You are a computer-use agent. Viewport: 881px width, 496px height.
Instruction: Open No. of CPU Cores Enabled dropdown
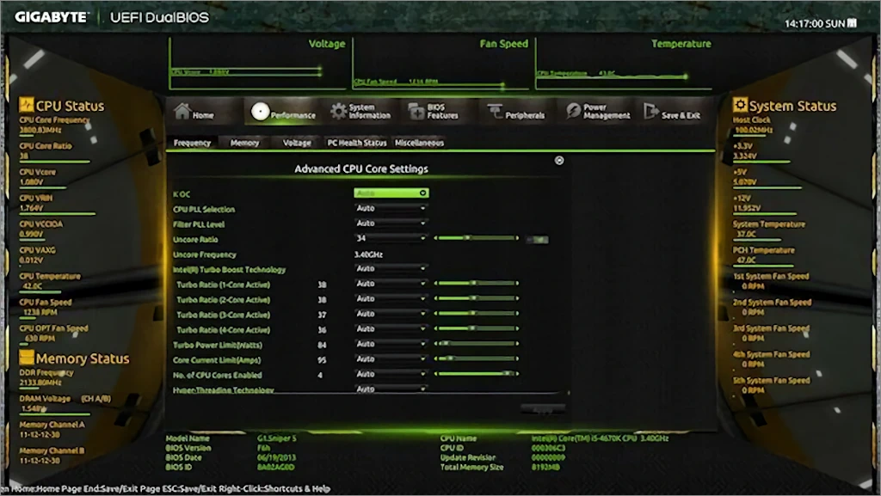click(x=391, y=374)
